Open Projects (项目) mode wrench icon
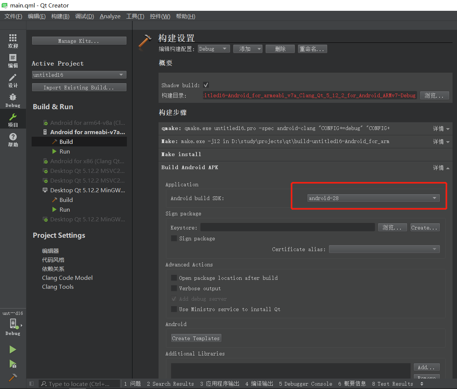This screenshot has width=457, height=389. [13, 120]
